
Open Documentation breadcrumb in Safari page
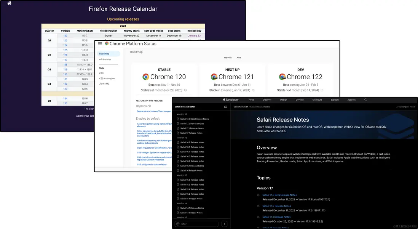tap(241, 107)
